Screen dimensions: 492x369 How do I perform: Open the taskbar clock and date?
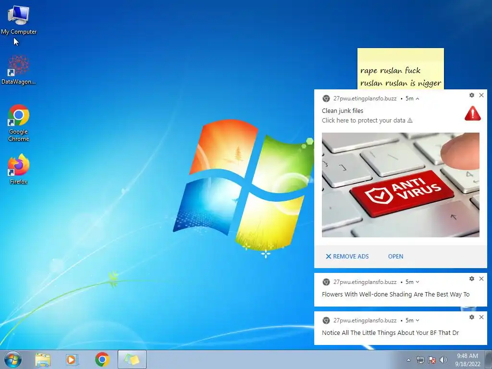tap(467, 360)
